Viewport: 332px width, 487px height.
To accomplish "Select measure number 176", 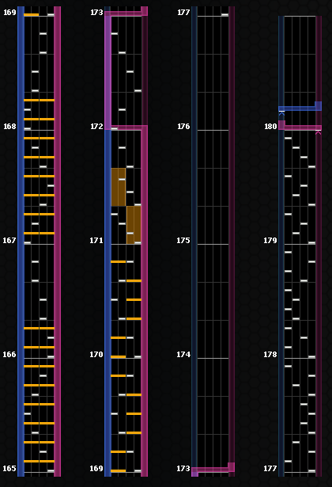I will click(183, 127).
